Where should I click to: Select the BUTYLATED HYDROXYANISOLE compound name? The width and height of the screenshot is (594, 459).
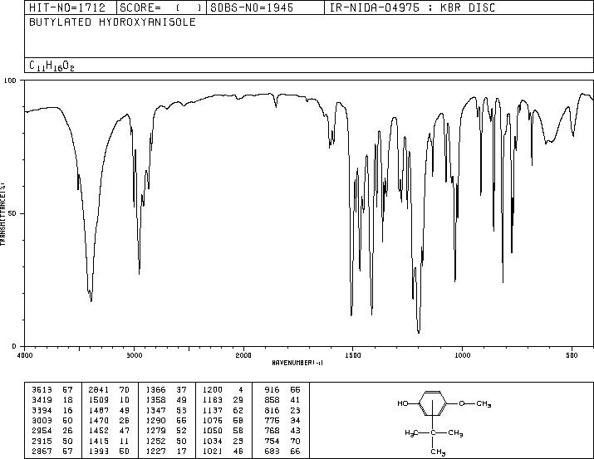coord(113,22)
